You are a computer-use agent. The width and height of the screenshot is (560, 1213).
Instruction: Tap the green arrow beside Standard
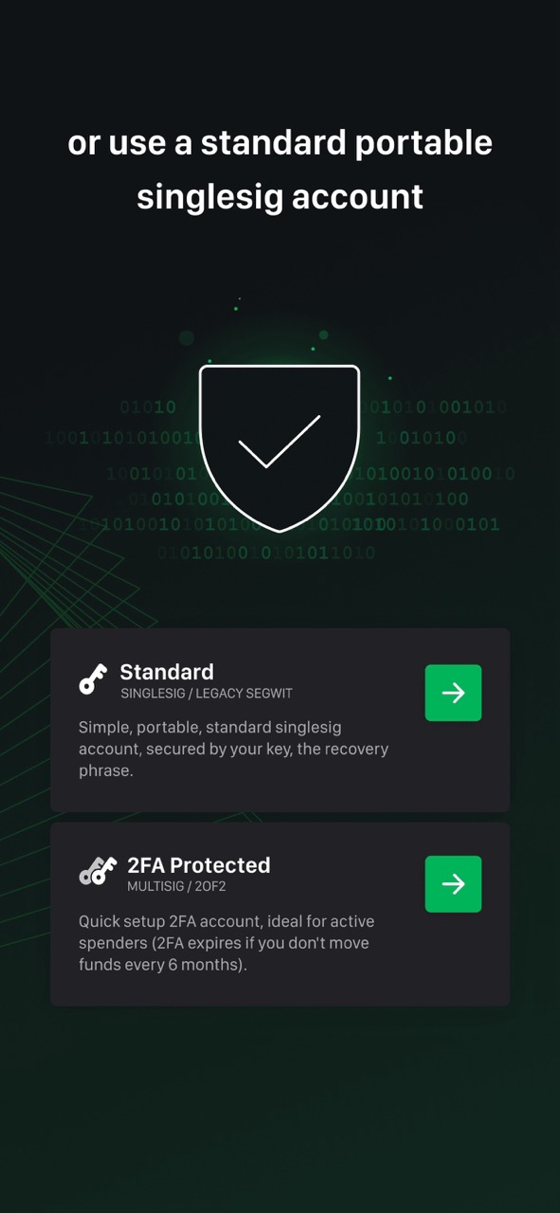(x=453, y=693)
